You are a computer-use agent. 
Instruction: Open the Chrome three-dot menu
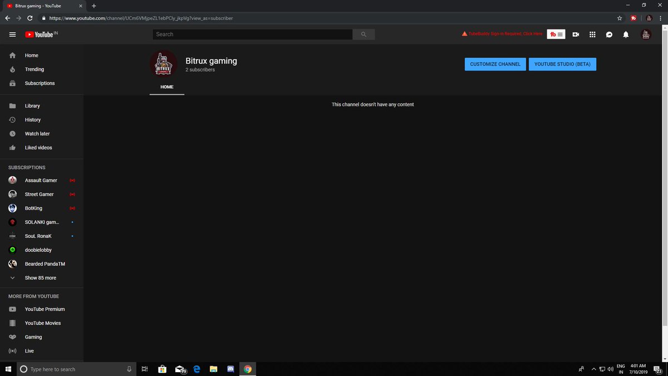coord(661,18)
